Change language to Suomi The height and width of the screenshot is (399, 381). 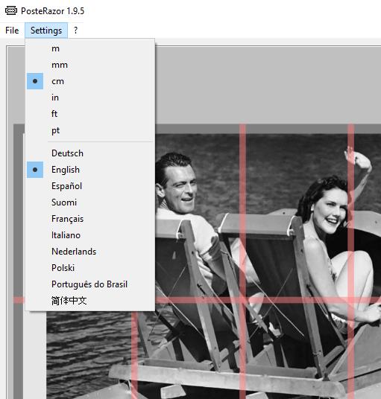(x=90, y=202)
